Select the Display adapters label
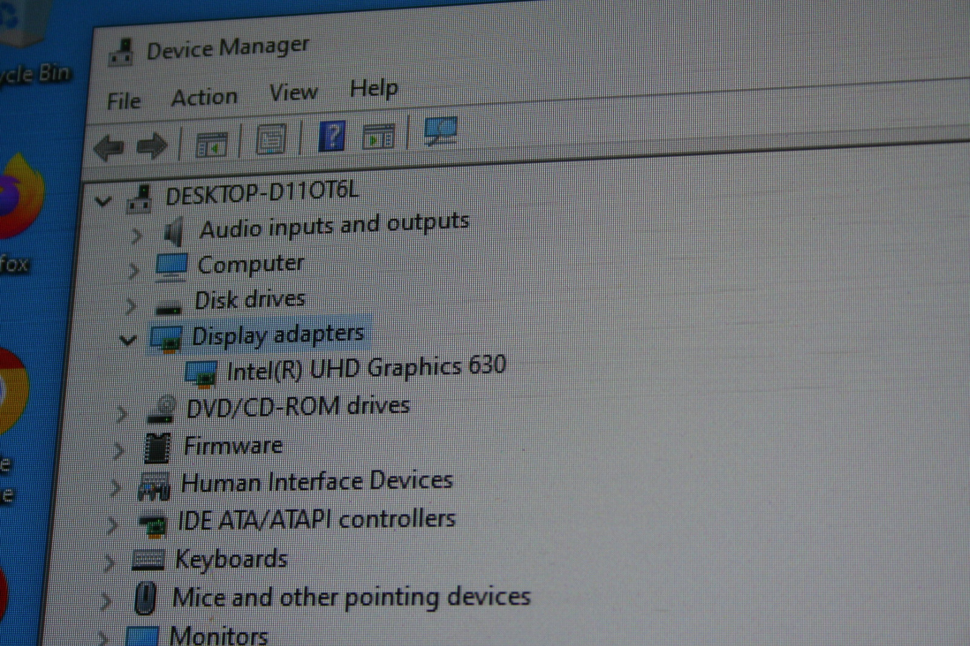 (278, 335)
